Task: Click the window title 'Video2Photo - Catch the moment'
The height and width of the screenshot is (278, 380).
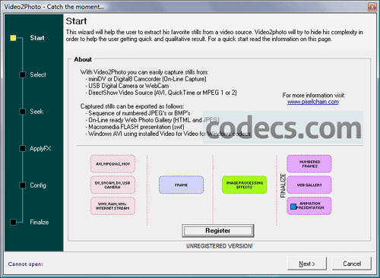Action: click(x=54, y=7)
